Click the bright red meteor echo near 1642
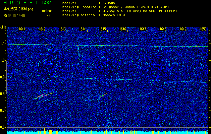This screenshot has height=134, width=211. 44,95
